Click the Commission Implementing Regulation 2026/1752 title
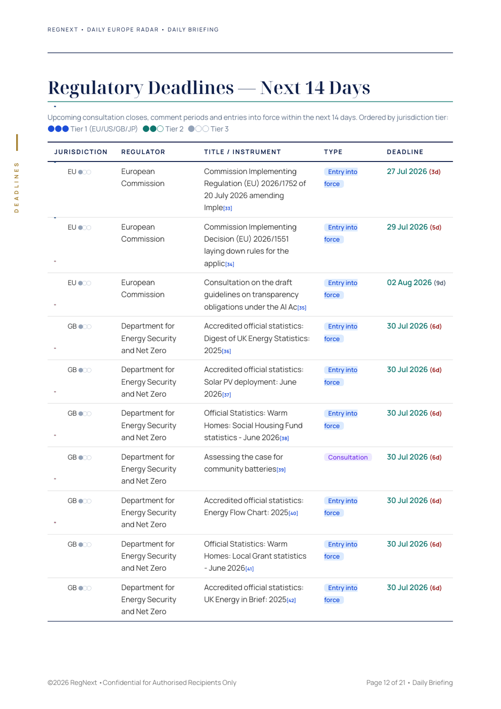This screenshot has width=501, height=709. click(255, 190)
